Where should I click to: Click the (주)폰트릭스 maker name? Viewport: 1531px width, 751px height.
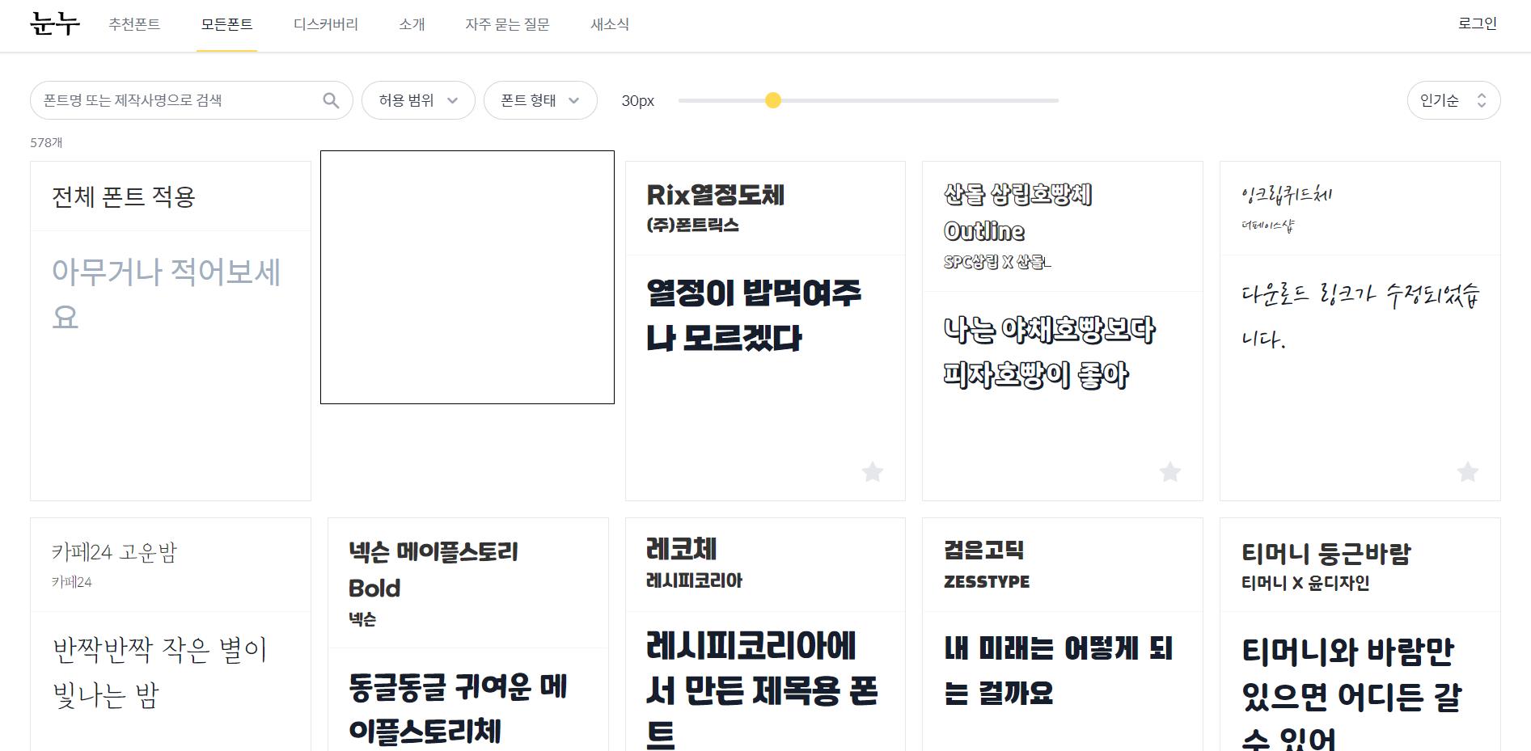pyautogui.click(x=693, y=226)
